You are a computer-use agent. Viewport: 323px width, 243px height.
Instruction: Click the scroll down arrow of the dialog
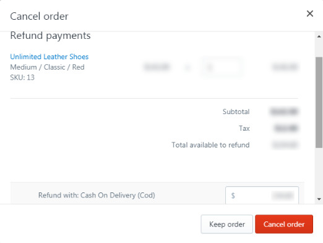pos(319,199)
